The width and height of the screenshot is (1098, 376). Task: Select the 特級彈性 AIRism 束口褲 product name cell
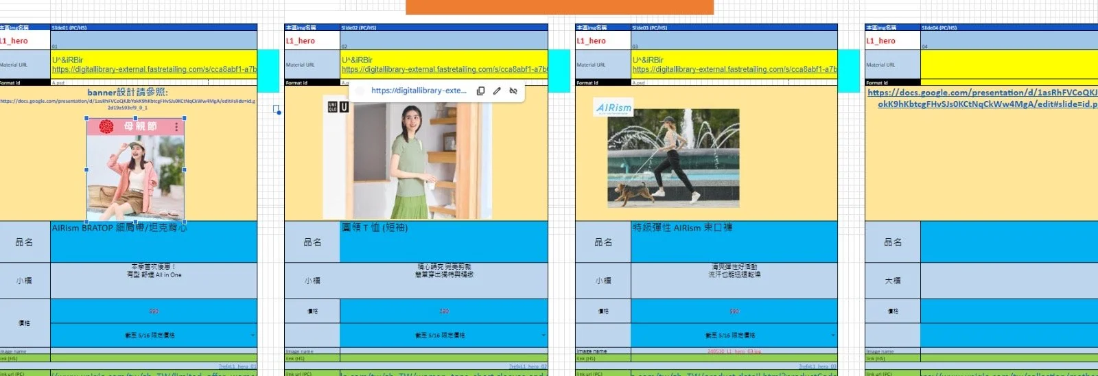pyautogui.click(x=734, y=242)
